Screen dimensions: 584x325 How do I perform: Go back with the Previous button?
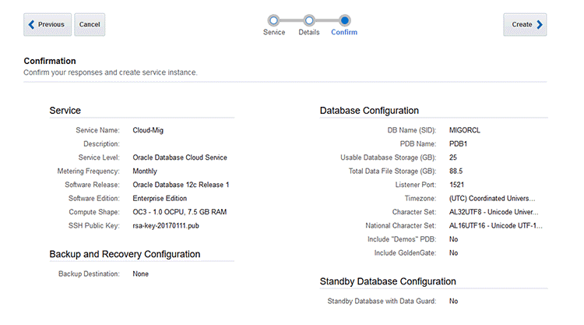pyautogui.click(x=48, y=25)
